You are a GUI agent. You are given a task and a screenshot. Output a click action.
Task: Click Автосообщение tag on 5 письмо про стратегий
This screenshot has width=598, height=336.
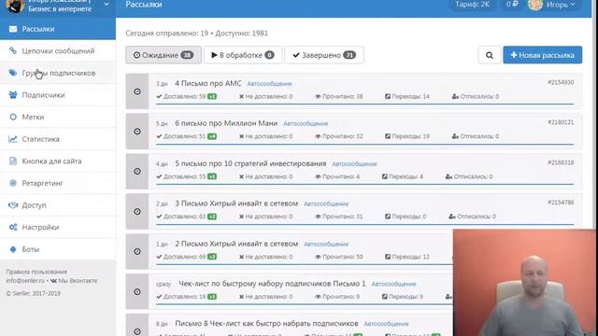coord(354,164)
